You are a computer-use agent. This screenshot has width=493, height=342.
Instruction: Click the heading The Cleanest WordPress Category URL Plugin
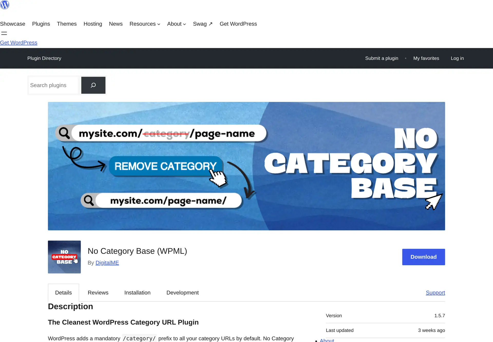[123, 322]
